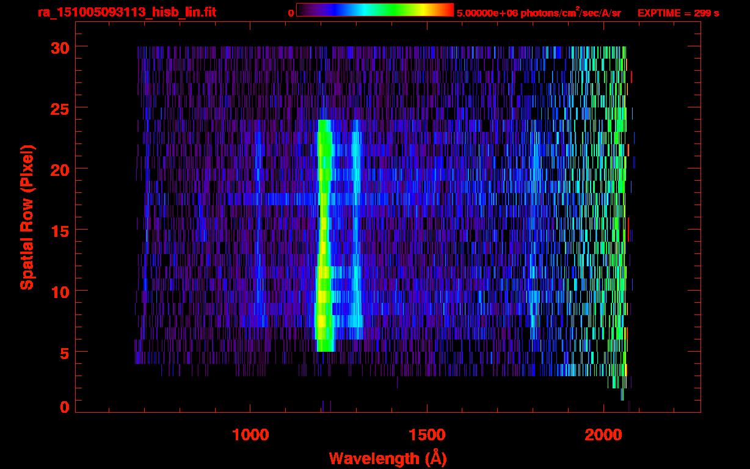The width and height of the screenshot is (750, 469).
Task: Click the red end of the color bar
Action: coord(447,10)
